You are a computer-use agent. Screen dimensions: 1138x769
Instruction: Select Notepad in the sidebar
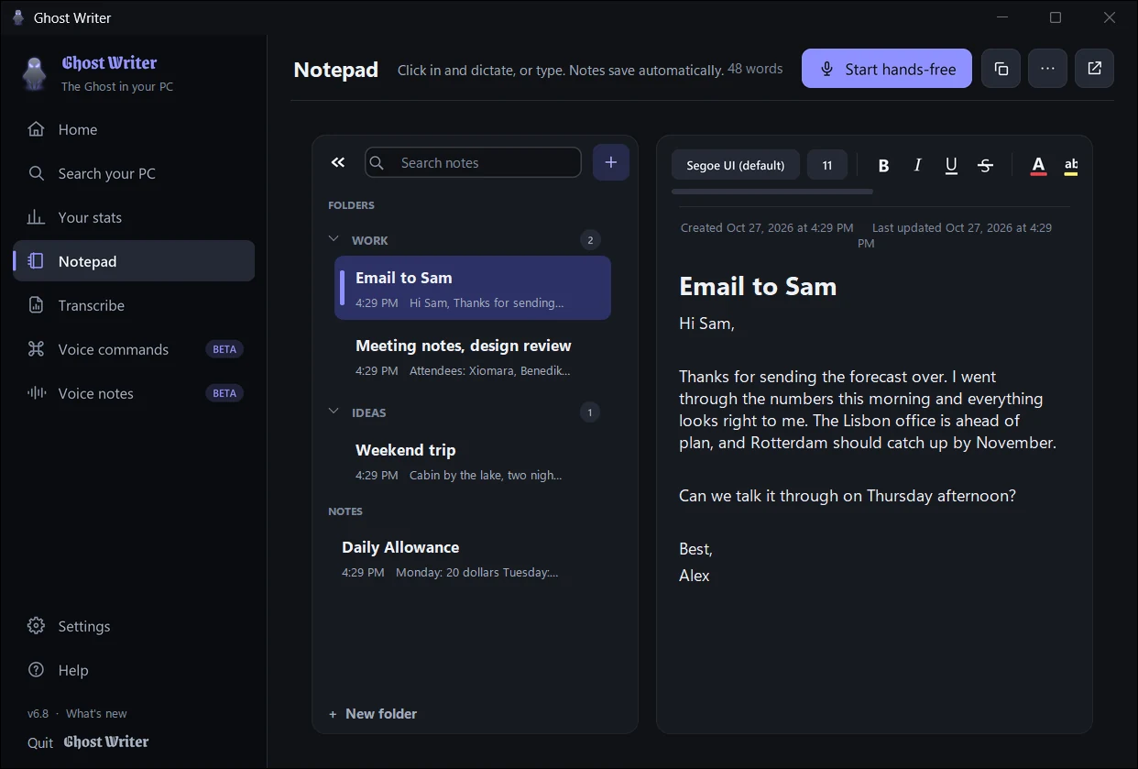click(134, 261)
